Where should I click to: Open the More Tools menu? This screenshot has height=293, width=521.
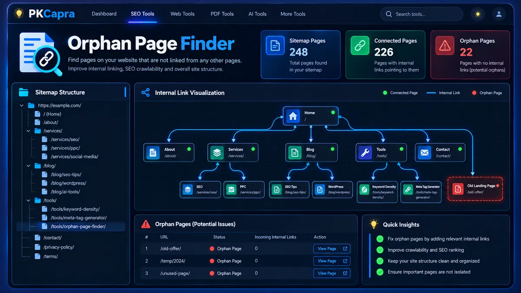click(293, 14)
